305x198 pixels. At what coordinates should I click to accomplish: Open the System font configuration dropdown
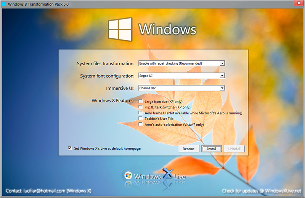182,76
